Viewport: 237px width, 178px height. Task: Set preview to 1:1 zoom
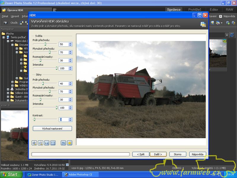pyautogui.click(x=47, y=143)
